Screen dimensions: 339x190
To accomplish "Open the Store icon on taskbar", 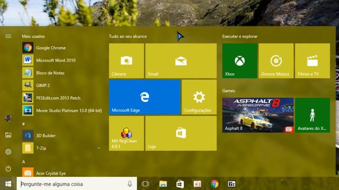I will click(x=180, y=184).
